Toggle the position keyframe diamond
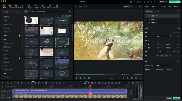This screenshot has width=182, height=101. point(178,52)
